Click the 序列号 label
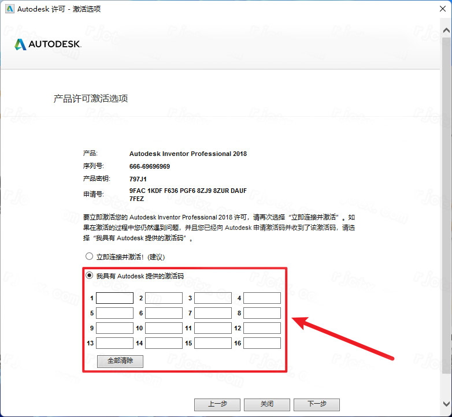This screenshot has height=417, width=452. pyautogui.click(x=94, y=166)
